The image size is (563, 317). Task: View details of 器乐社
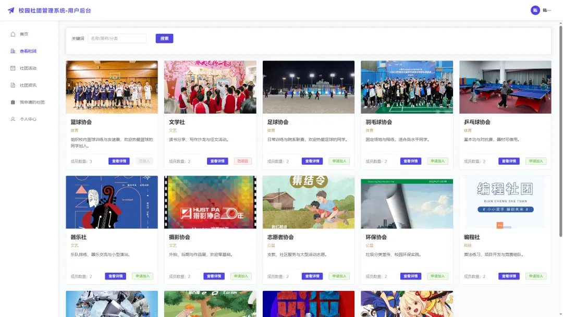[x=115, y=276]
